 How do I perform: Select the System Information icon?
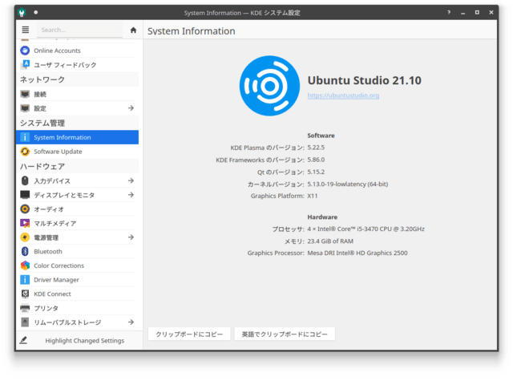tap(25, 137)
